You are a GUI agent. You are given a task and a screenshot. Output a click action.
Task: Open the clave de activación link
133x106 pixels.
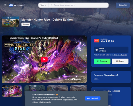(120, 55)
